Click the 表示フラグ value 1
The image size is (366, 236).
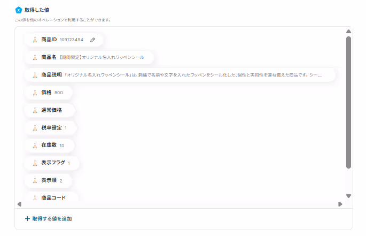69,163
